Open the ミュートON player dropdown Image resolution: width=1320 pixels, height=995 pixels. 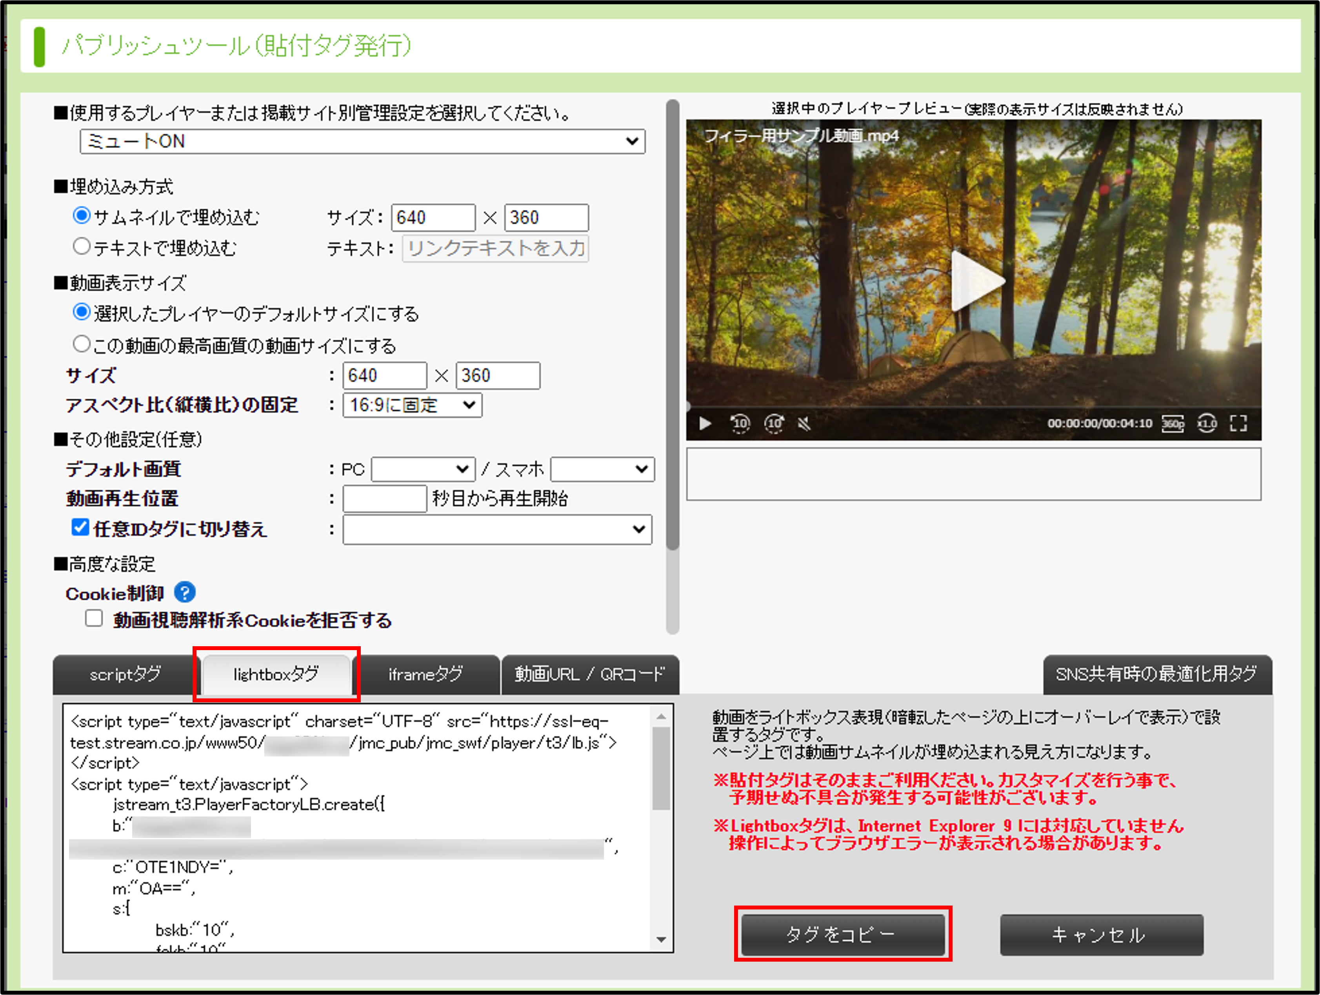coord(362,142)
